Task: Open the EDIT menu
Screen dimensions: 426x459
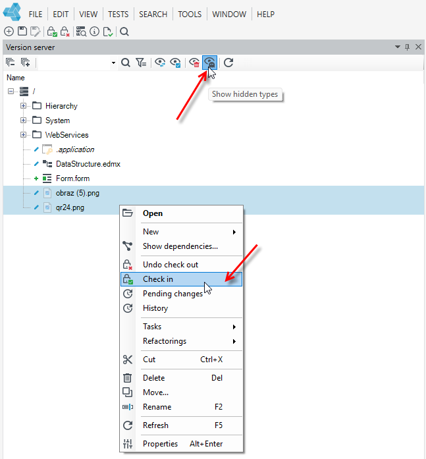Action: (61, 14)
